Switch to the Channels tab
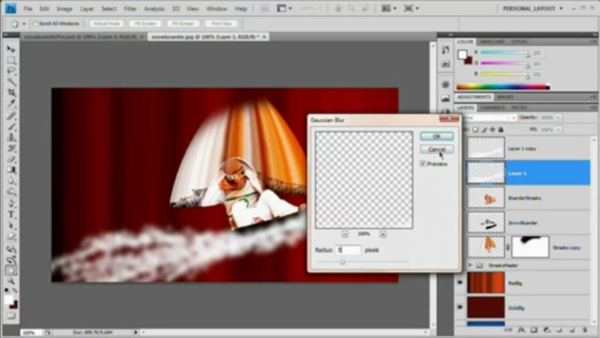 492,108
